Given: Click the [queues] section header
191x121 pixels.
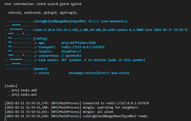Looking at the screenshot, I should (40, 69).
